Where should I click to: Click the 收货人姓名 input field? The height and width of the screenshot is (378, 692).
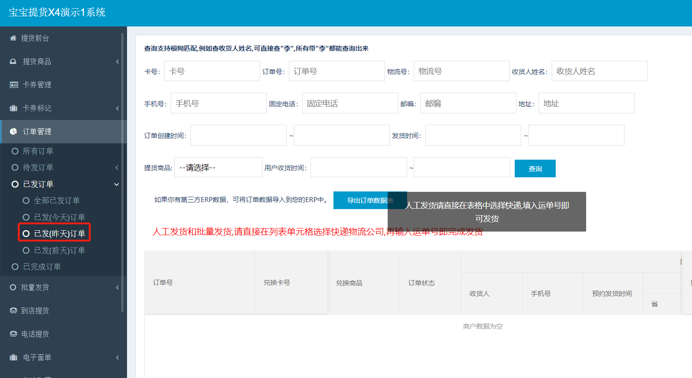599,71
